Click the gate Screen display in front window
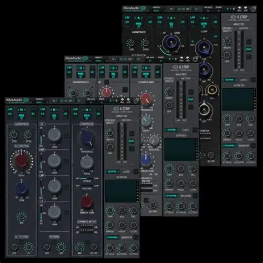This screenshot has height=263, width=263. click(122, 191)
